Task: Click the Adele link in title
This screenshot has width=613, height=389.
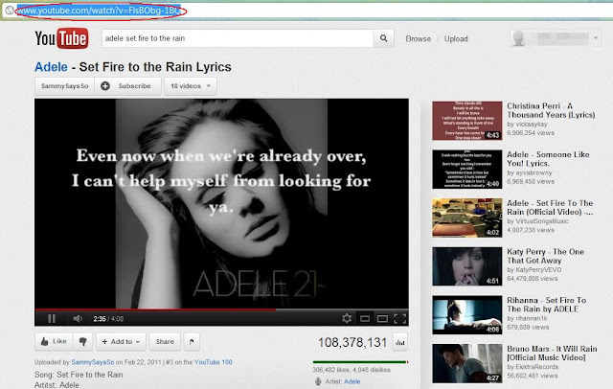Action: pyautogui.click(x=51, y=67)
